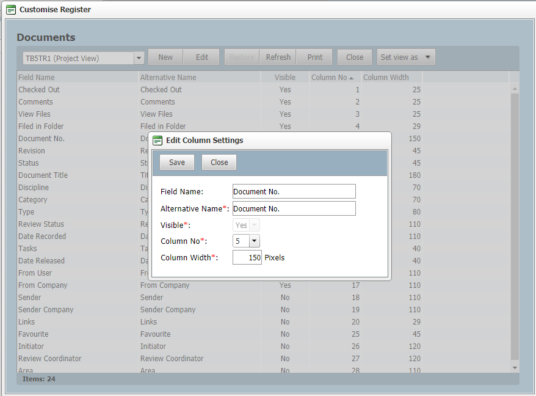Select the Review Coordinator row
Viewport: 536px width, 396px height.
click(x=49, y=359)
